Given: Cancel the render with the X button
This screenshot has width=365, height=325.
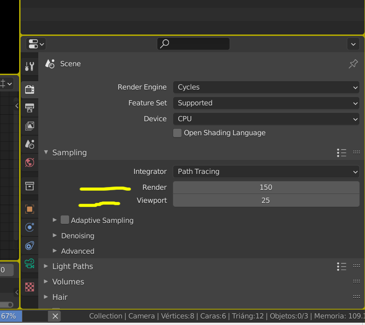Looking at the screenshot, I should (x=55, y=316).
